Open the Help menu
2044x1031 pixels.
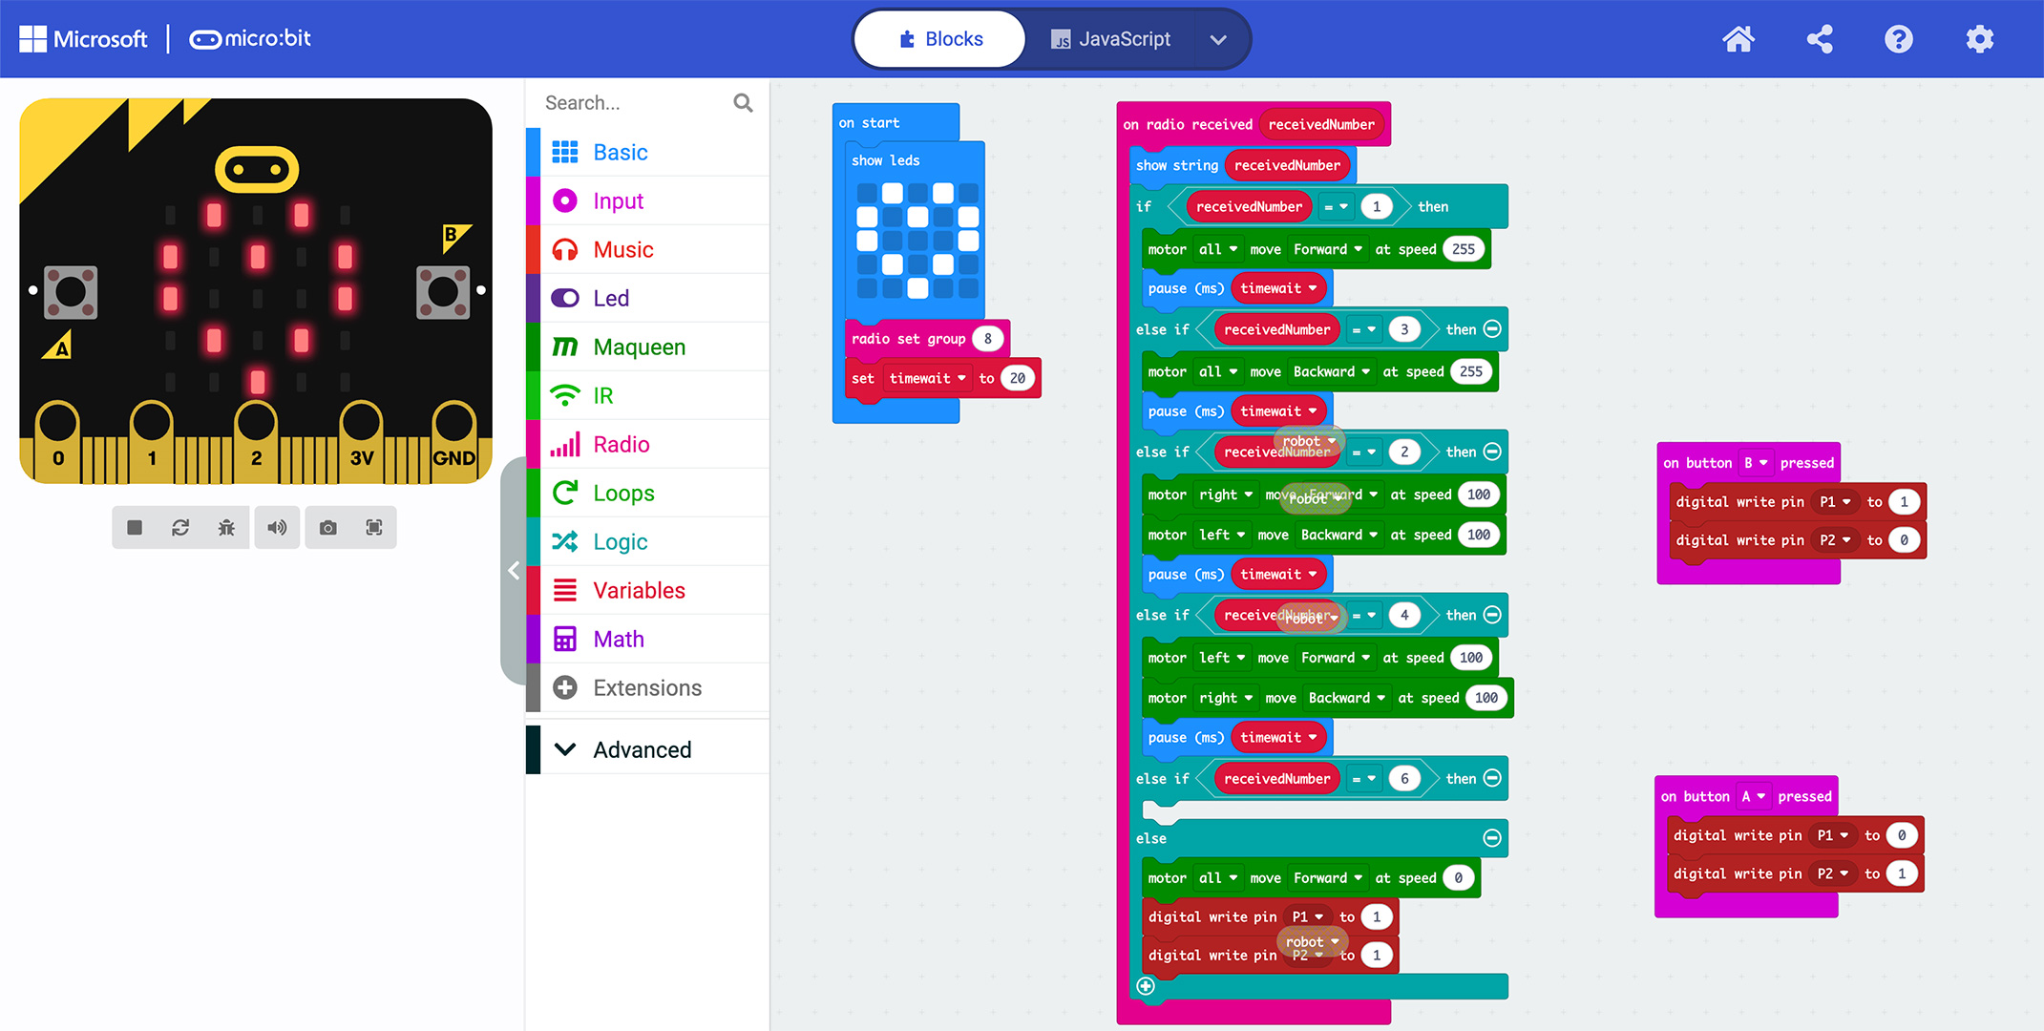(x=1898, y=39)
